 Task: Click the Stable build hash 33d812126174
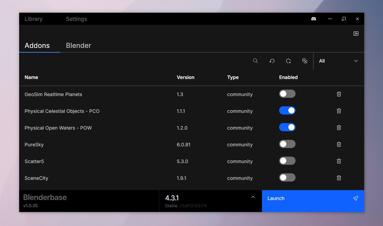point(193,206)
